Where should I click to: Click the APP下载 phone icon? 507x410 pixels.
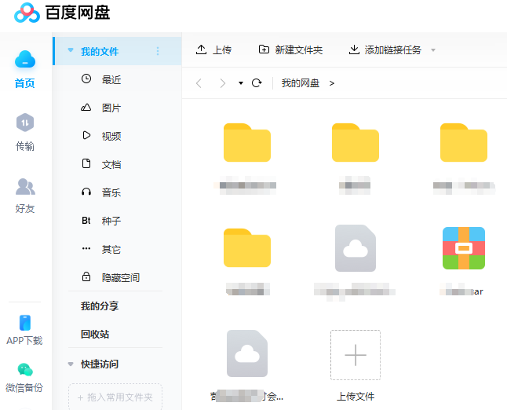click(x=24, y=324)
